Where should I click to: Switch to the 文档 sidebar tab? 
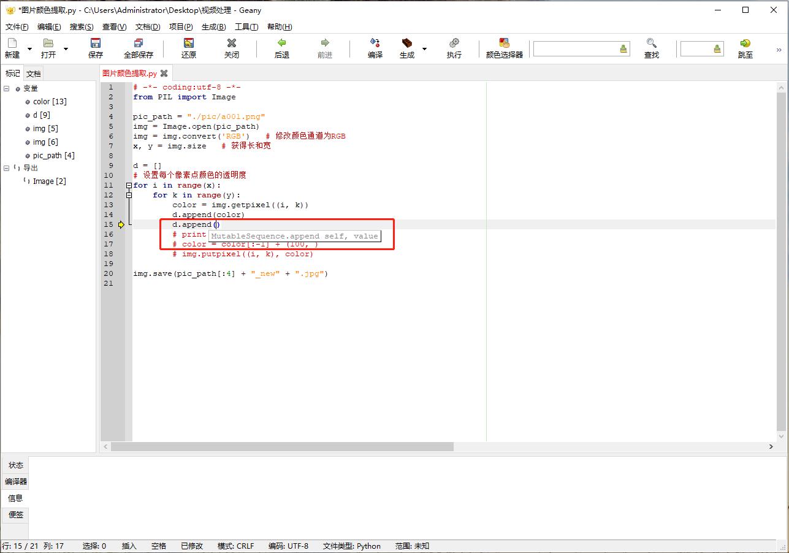click(x=34, y=74)
